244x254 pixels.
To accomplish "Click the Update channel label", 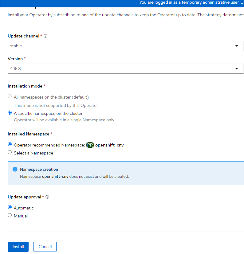I will click(x=23, y=36).
